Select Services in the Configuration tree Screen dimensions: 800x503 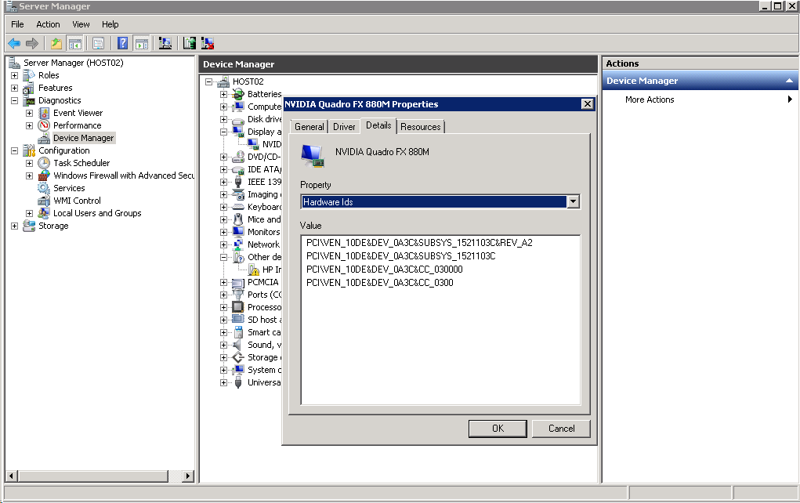(69, 188)
